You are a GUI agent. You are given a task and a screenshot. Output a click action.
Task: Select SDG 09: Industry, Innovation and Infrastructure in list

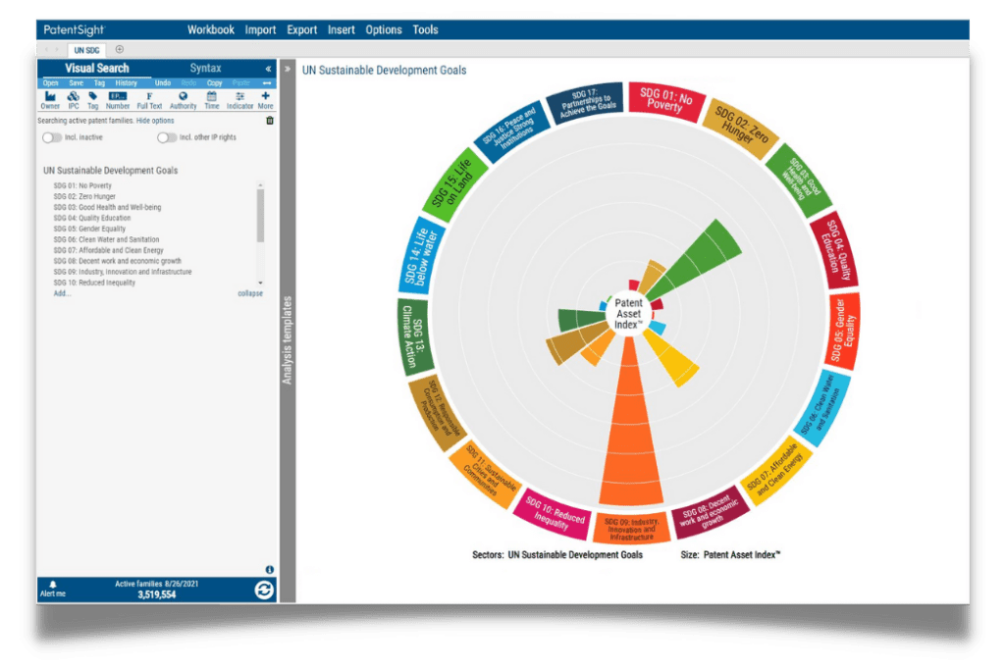123,272
